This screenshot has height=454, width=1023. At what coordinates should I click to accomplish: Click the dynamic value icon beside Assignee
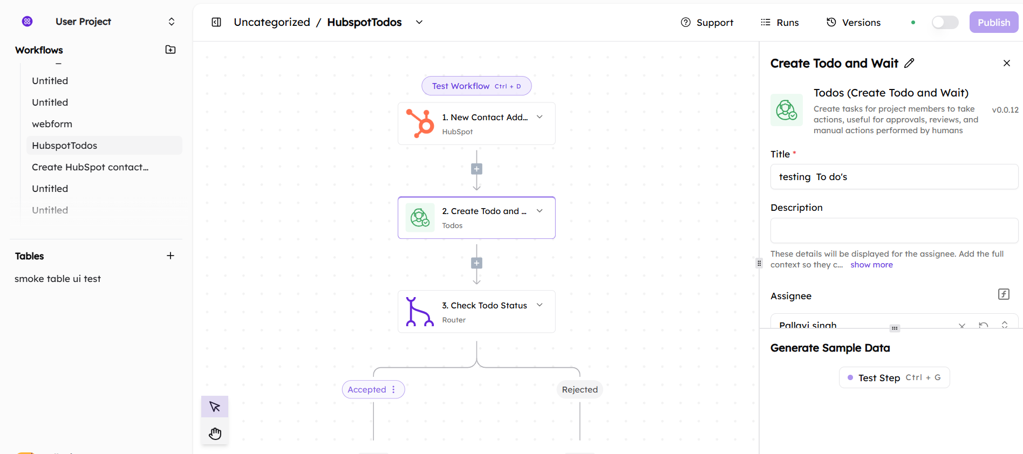click(x=1003, y=294)
